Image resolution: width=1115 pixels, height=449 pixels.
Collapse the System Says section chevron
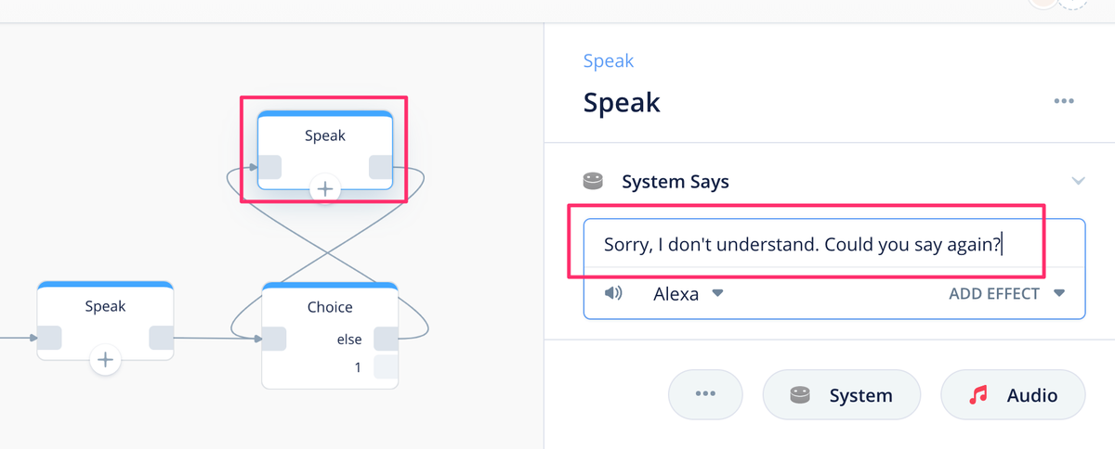(1078, 181)
